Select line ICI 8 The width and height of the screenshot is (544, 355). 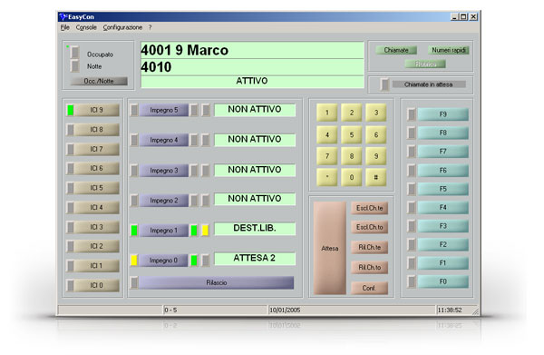point(97,130)
